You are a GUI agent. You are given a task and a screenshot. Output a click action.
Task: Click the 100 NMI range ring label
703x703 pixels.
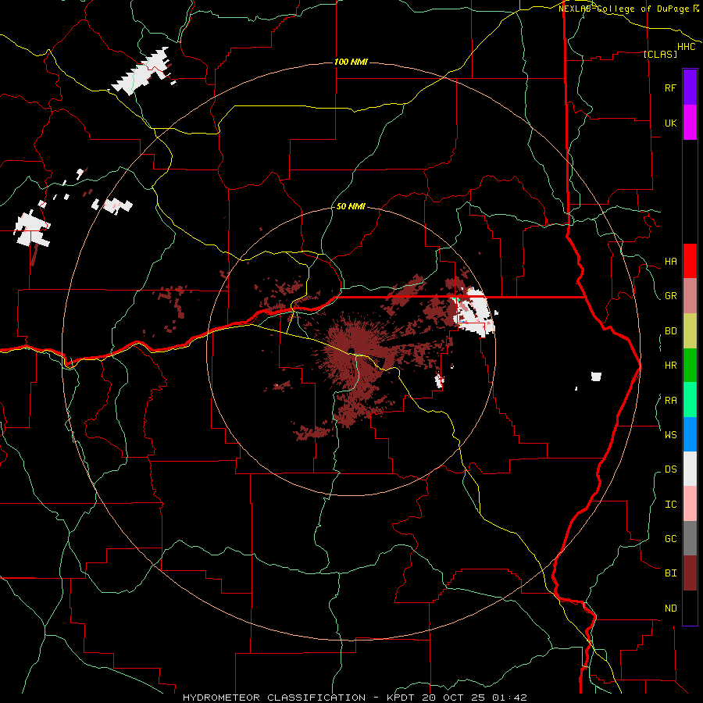click(x=351, y=62)
